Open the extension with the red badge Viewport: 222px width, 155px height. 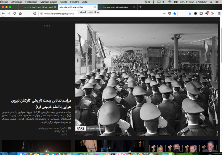click(x=207, y=13)
